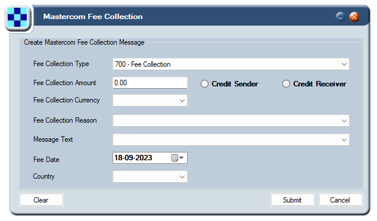Image resolution: width=377 pixels, height=221 pixels.
Task: Click the Clear button
Action: 41,200
